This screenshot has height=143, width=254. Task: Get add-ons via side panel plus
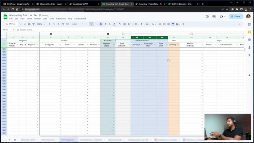coord(249,75)
